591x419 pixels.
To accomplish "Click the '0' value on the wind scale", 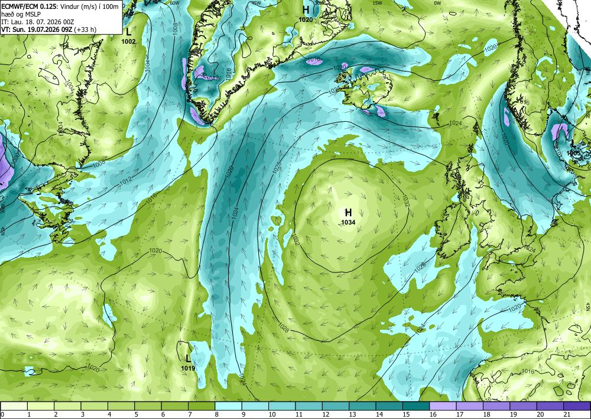I will coord(2,415).
